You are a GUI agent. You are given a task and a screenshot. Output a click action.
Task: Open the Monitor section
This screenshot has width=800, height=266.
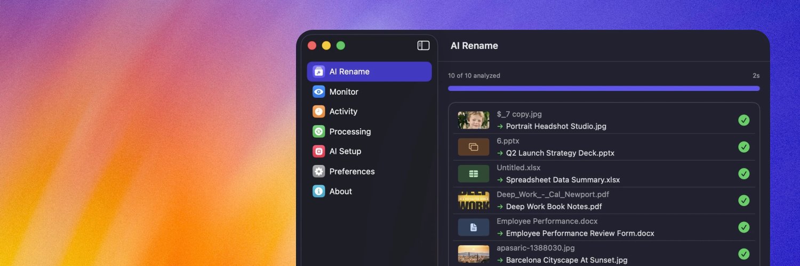click(x=369, y=92)
